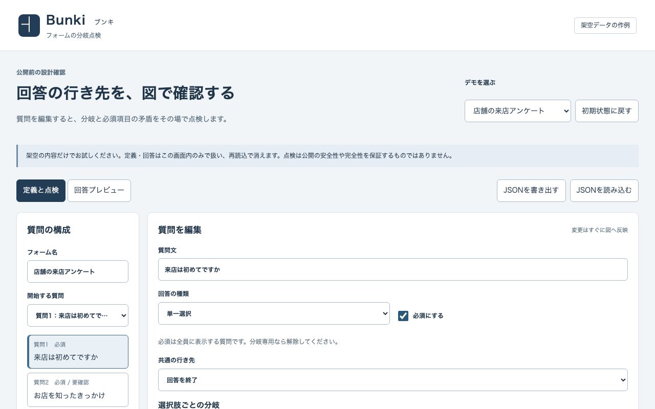Screen dimensions: 655x409
Task: Click the description starting 質問を編集すると
Action: (122, 119)
